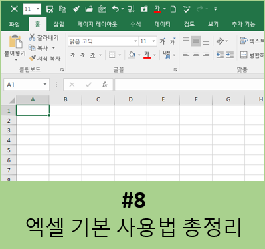Select column D header
This screenshot has height=249, width=265.
pyautogui.click(x=131, y=99)
